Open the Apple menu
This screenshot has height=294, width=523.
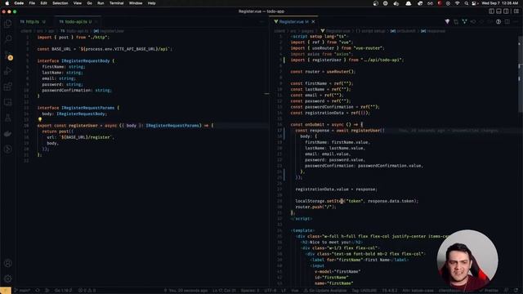[x=7, y=3]
